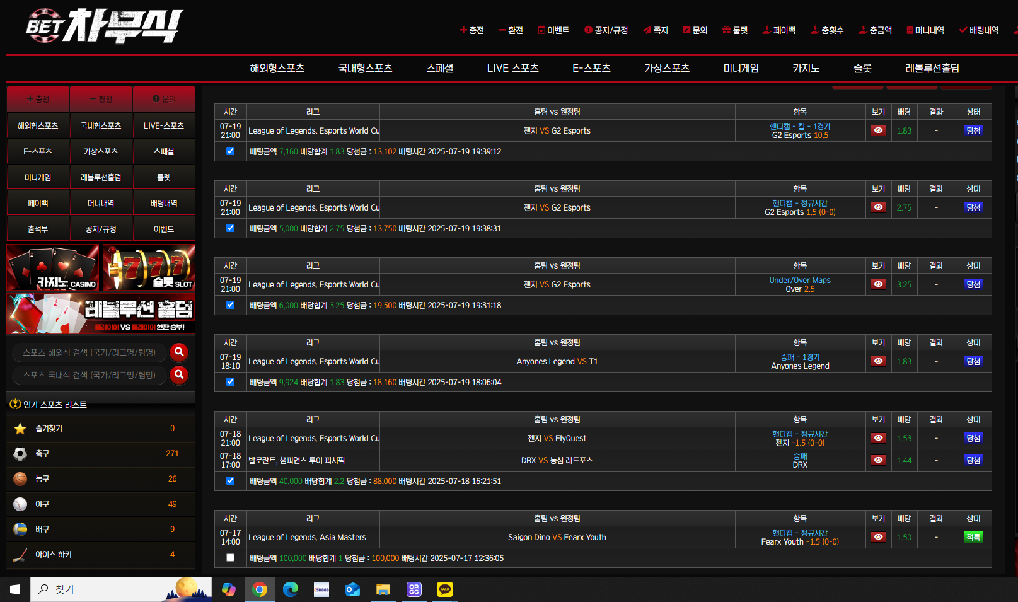
Task: Click "Saigon Dino VS Fearx Youth" match text
Action: point(557,538)
